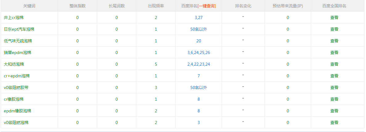Open keyword v0级阻燃胶带
This screenshot has height=132, width=366.
[x=16, y=87]
